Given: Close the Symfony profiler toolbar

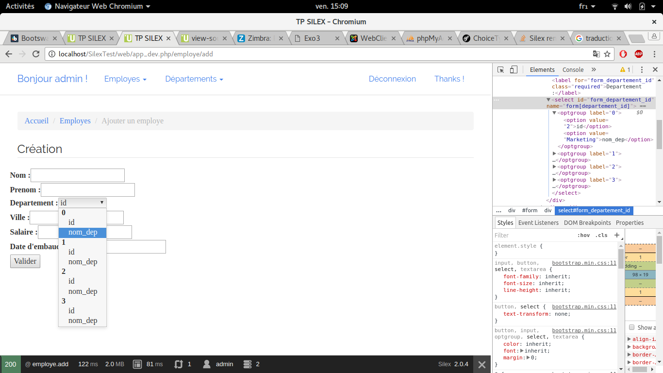Looking at the screenshot, I should pos(482,364).
